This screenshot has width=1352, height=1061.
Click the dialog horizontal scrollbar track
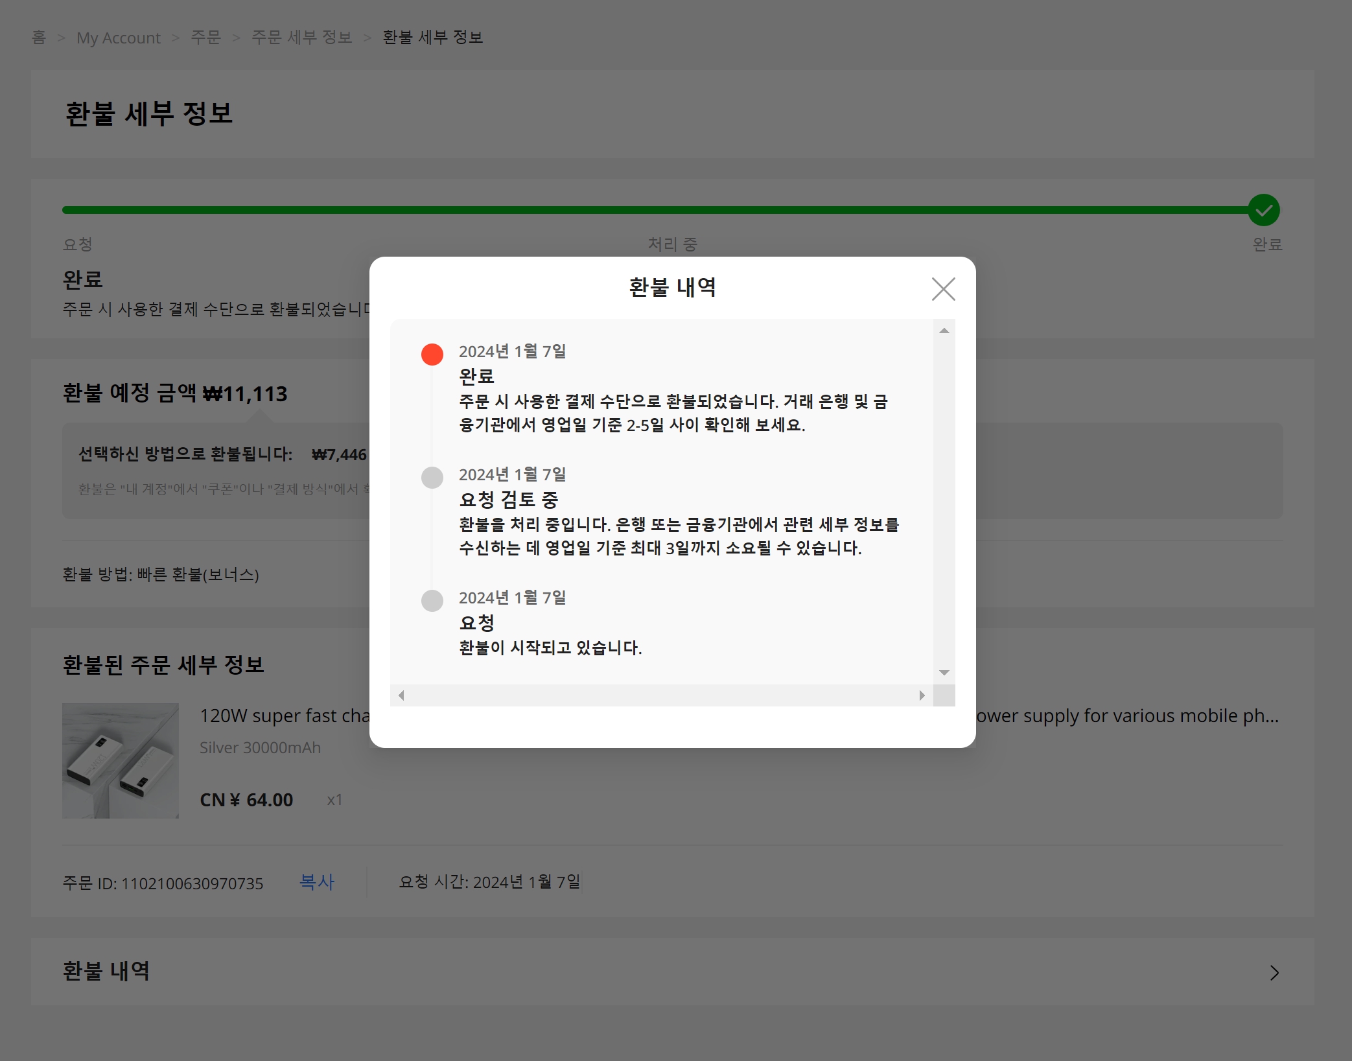click(x=661, y=695)
